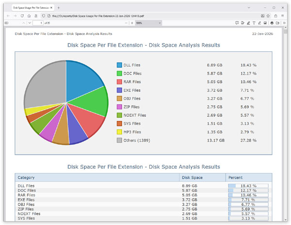Click the Disk Space column header

click(x=202, y=177)
